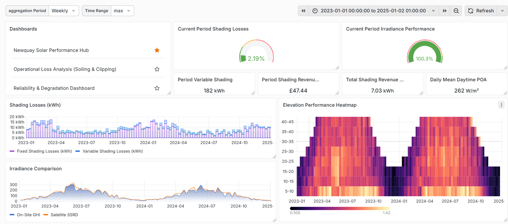Star the Operational Loss Analysis dashboard
The image size is (508, 224).
(x=157, y=69)
